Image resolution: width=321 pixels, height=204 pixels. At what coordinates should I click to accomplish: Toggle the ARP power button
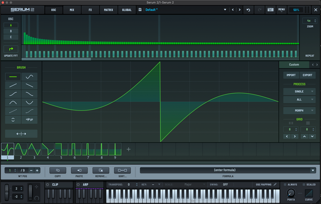point(78,185)
